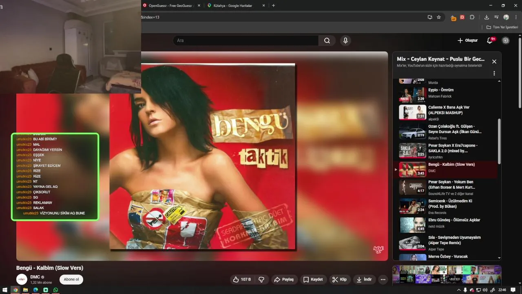Open the DMC channel name link

coord(35,277)
